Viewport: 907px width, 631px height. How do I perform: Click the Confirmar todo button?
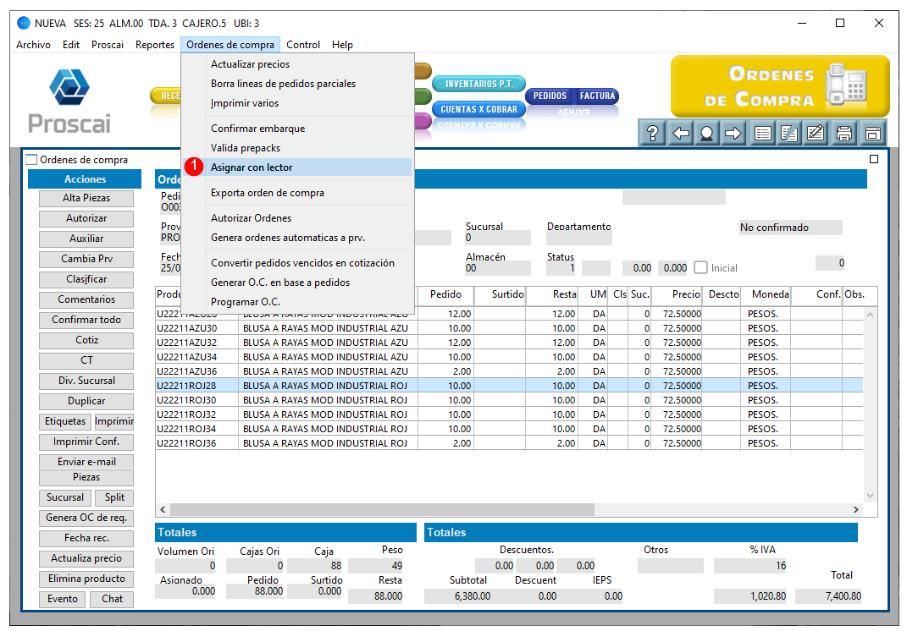pyautogui.click(x=86, y=320)
